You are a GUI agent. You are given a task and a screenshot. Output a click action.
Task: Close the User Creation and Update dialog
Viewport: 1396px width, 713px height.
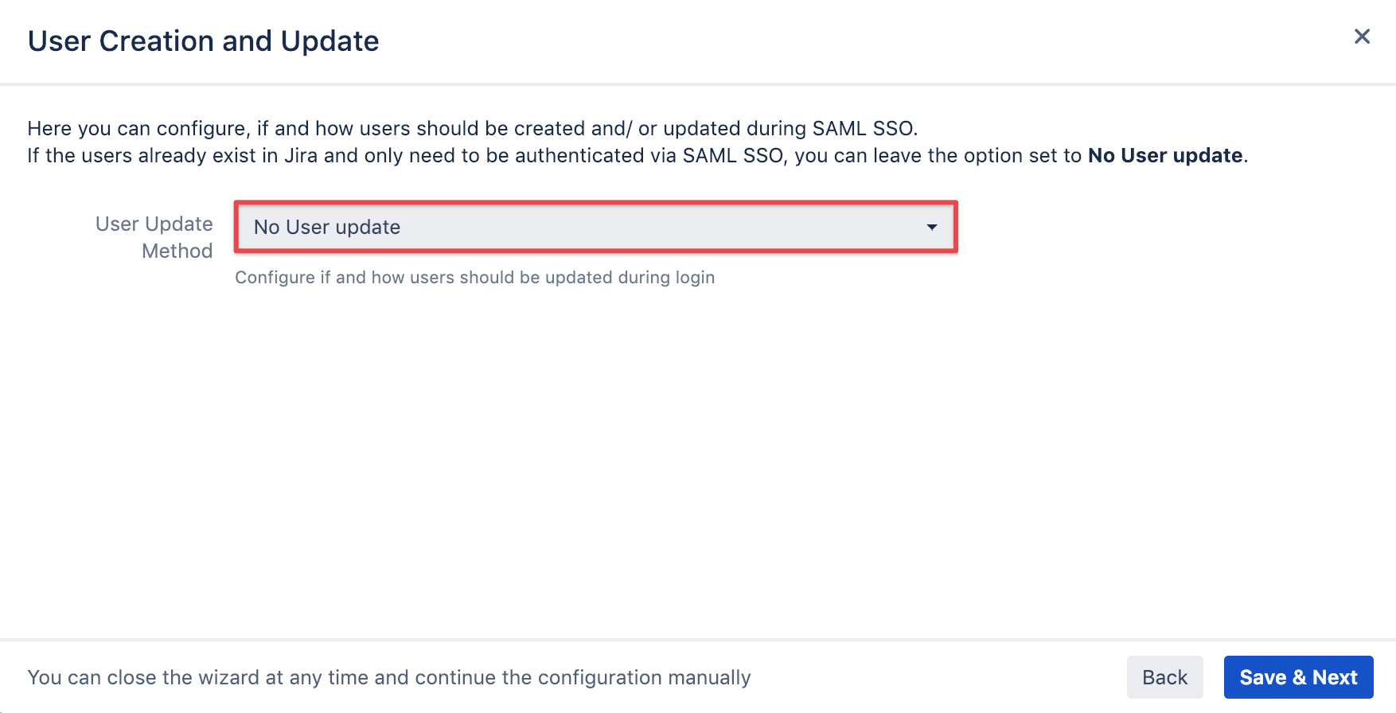[x=1362, y=37]
